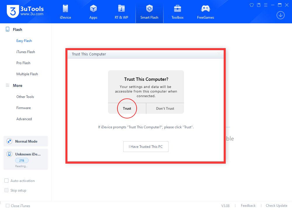Open the Apps cube icon
Viewport: 292px width, 210px height.
point(93,8)
